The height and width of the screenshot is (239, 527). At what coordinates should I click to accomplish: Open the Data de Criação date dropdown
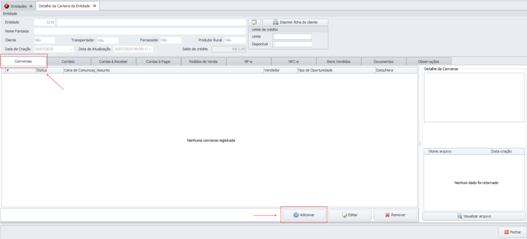coord(71,49)
